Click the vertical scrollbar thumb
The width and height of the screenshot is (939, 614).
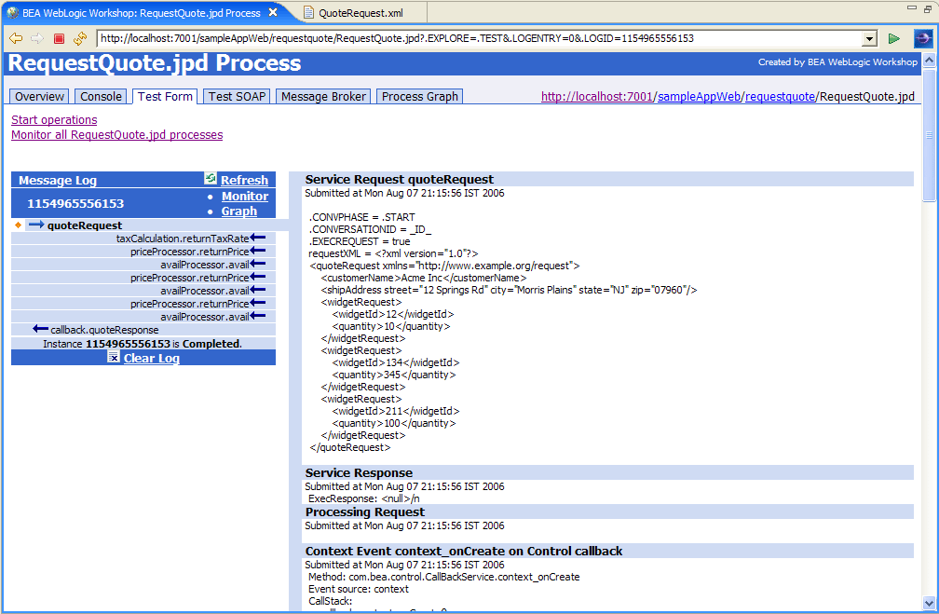tap(929, 135)
